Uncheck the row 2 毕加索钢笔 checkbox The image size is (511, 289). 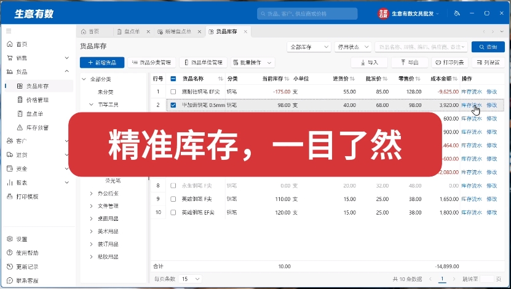tap(173, 105)
